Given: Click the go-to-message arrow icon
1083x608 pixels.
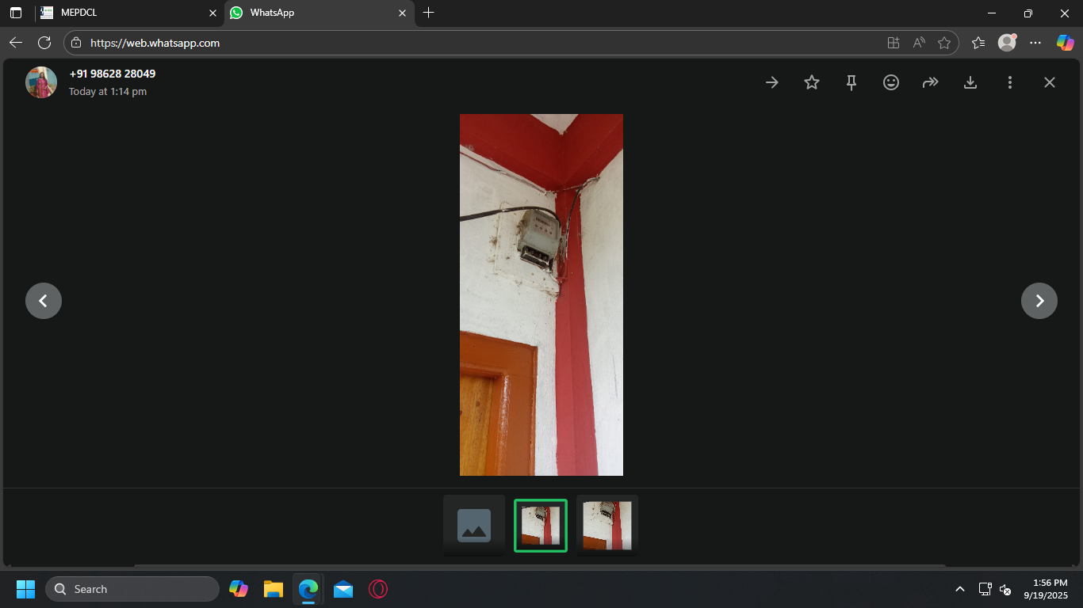Looking at the screenshot, I should tap(771, 82).
